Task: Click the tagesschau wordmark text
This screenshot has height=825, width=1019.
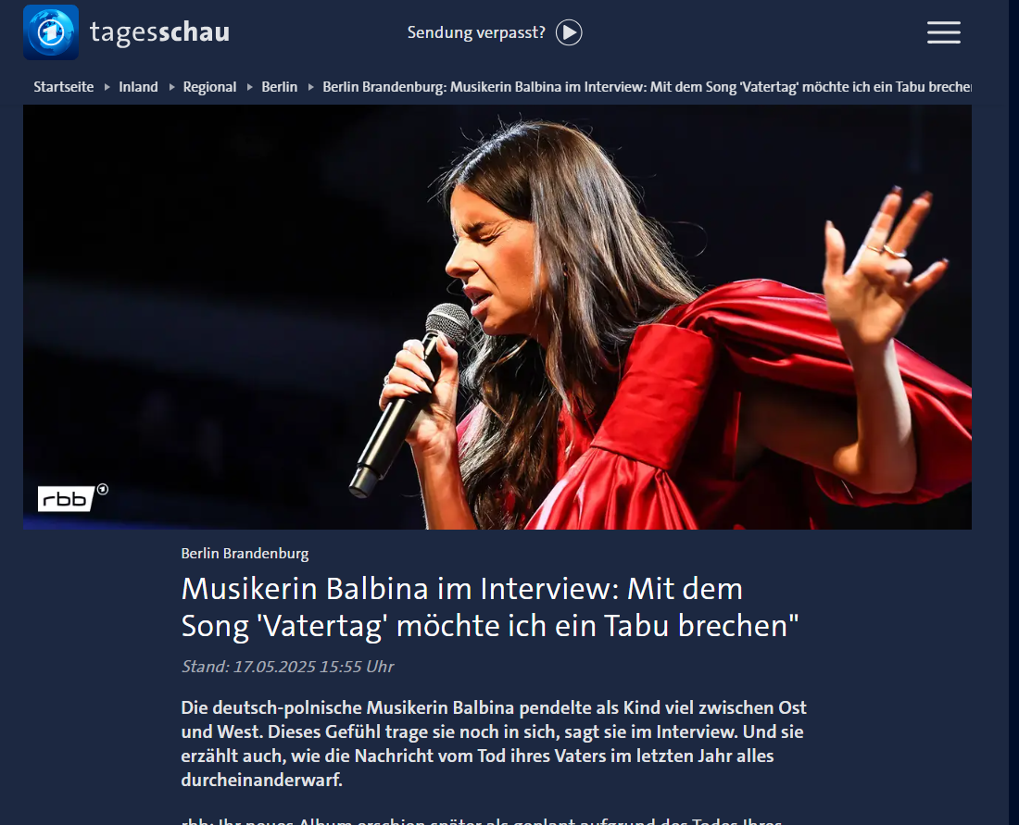Action: pyautogui.click(x=160, y=32)
